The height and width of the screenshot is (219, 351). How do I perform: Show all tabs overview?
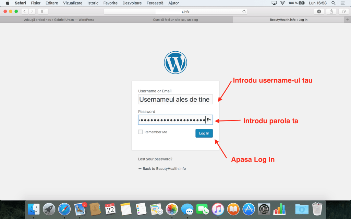[x=343, y=11]
